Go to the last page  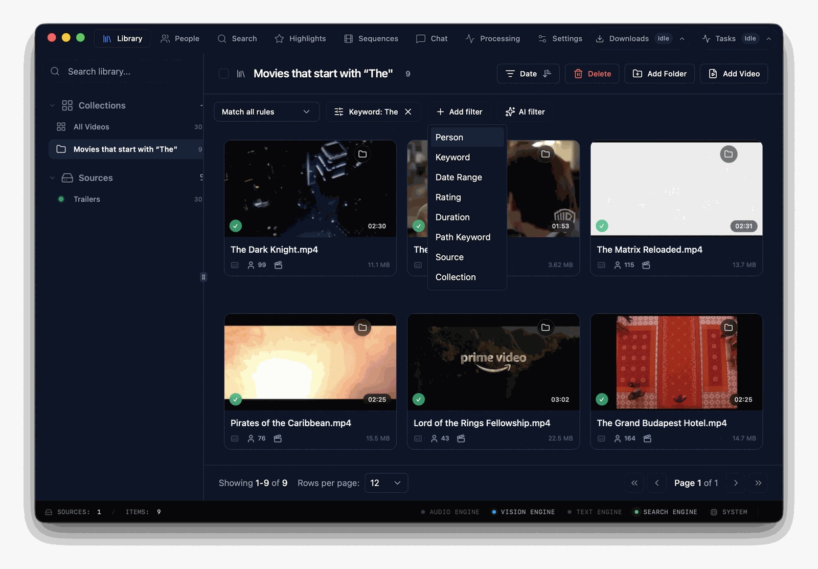point(758,483)
